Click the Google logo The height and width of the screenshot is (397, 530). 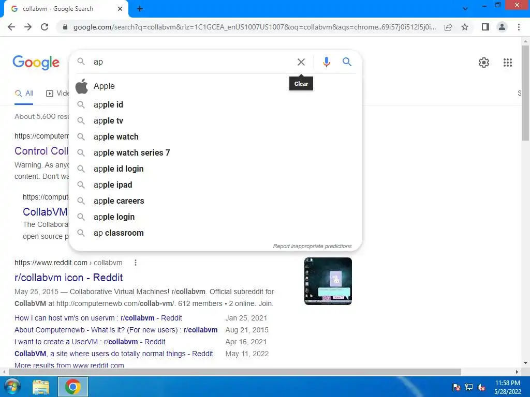tap(36, 63)
